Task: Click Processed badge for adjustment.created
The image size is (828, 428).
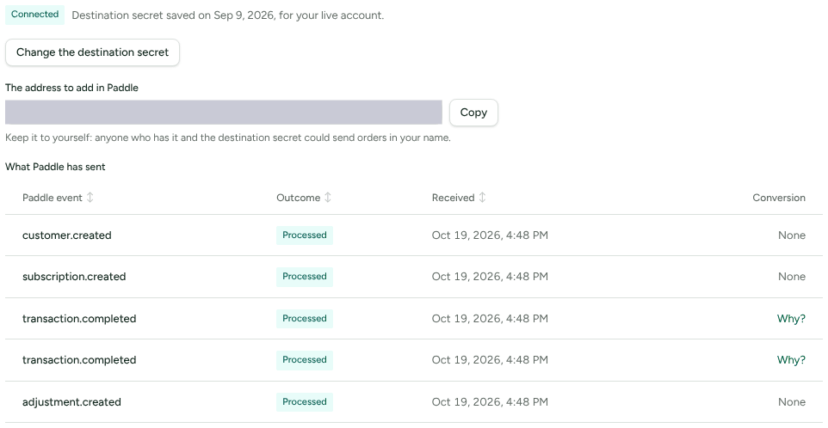Action: [305, 402]
